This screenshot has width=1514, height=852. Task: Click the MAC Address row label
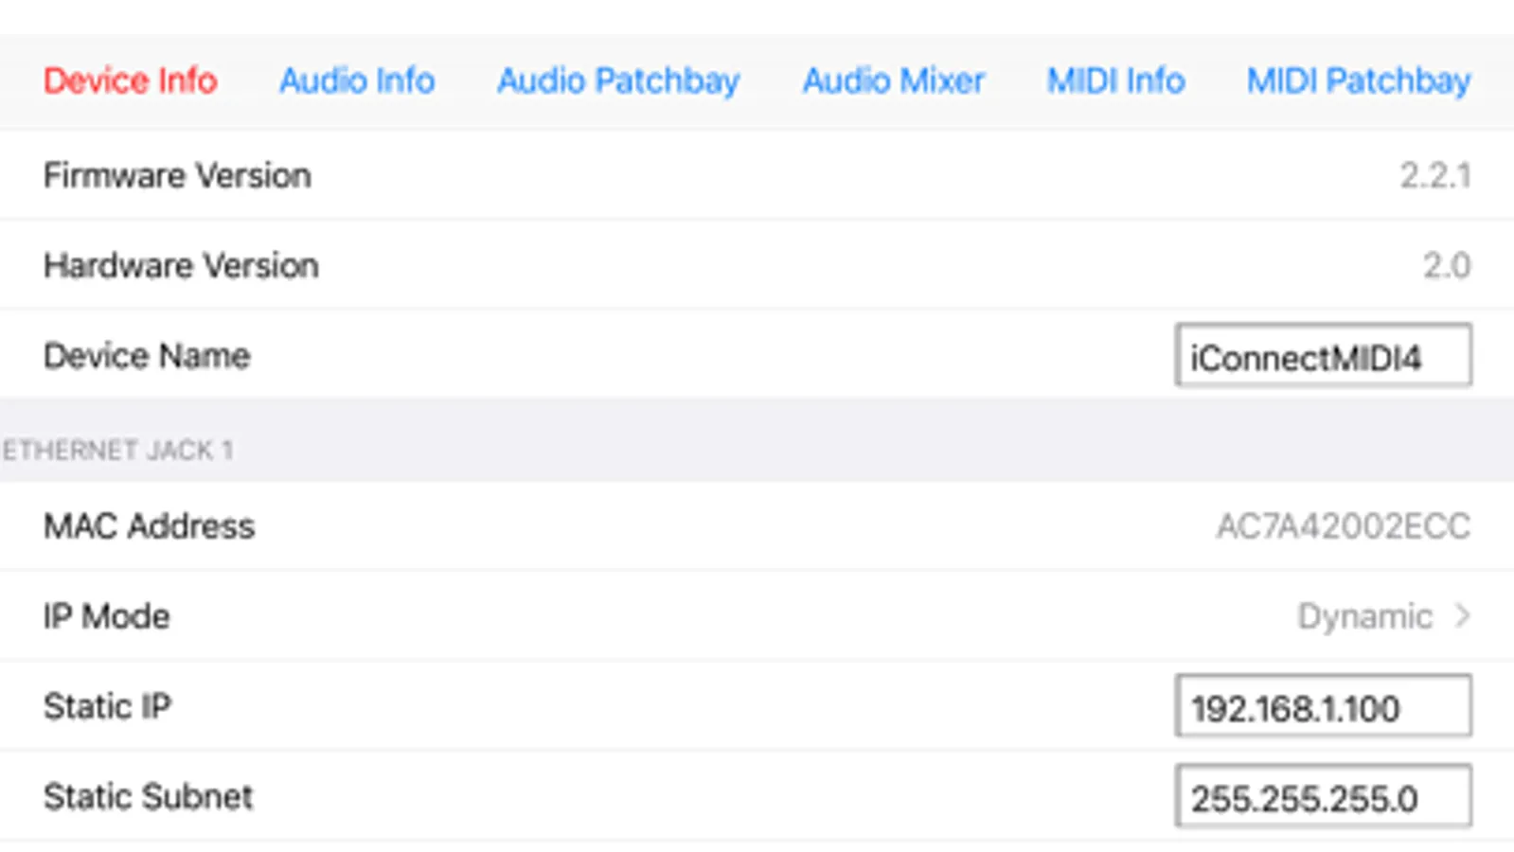click(x=150, y=526)
